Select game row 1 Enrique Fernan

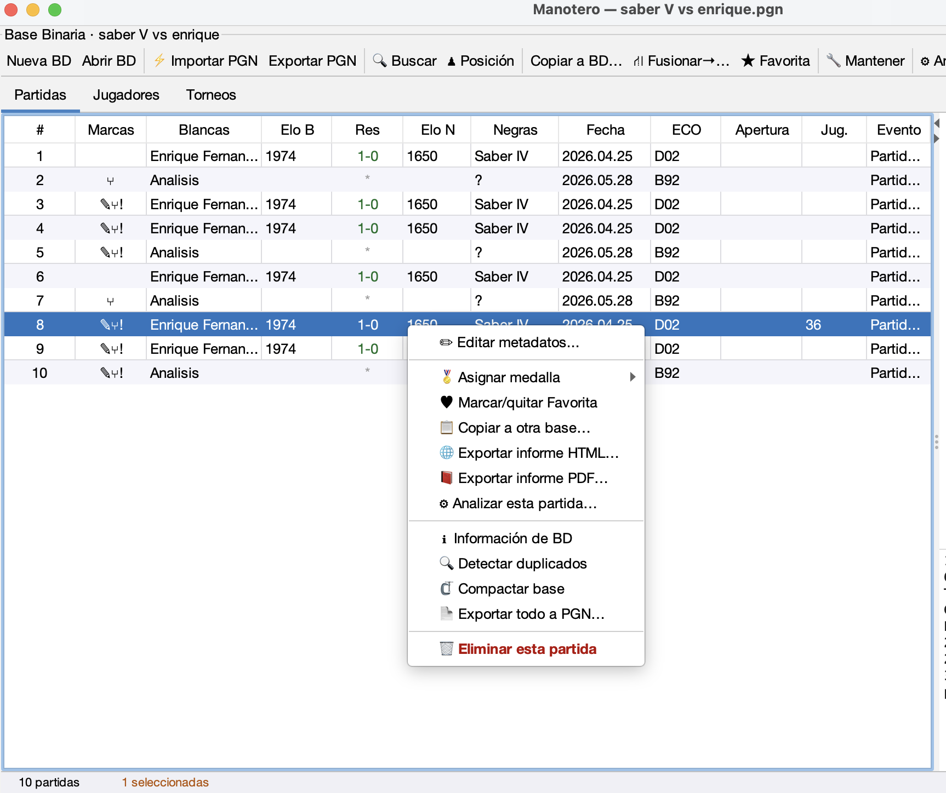point(468,156)
